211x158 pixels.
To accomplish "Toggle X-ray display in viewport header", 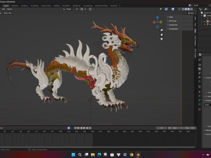I will [x=179, y=9].
